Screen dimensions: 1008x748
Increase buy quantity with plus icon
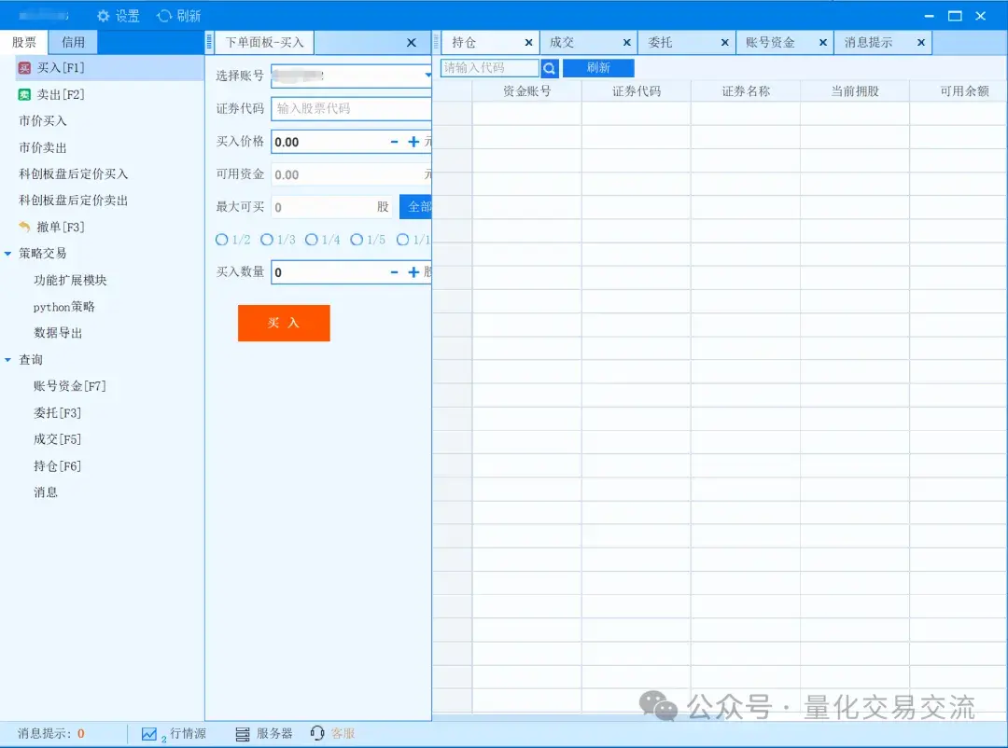tap(413, 272)
